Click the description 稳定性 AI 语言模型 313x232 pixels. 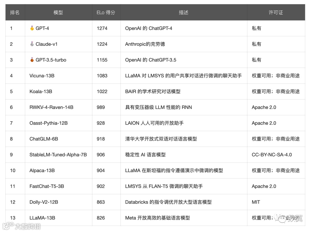coord(145,154)
